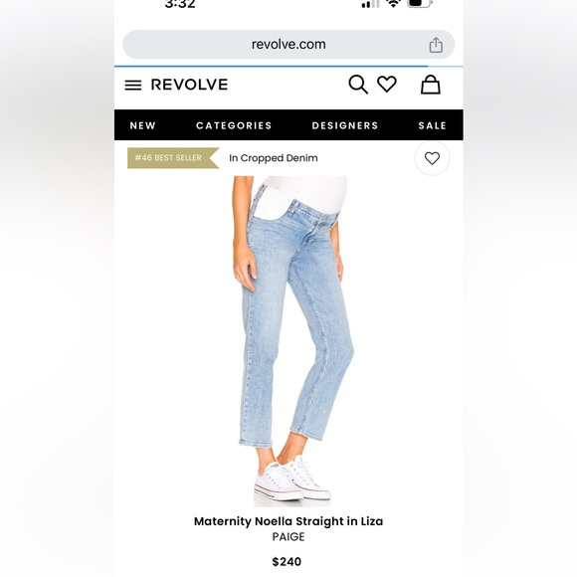This screenshot has height=577, width=577.
Task: Open the CATEGORIES menu tab
Action: (x=234, y=125)
